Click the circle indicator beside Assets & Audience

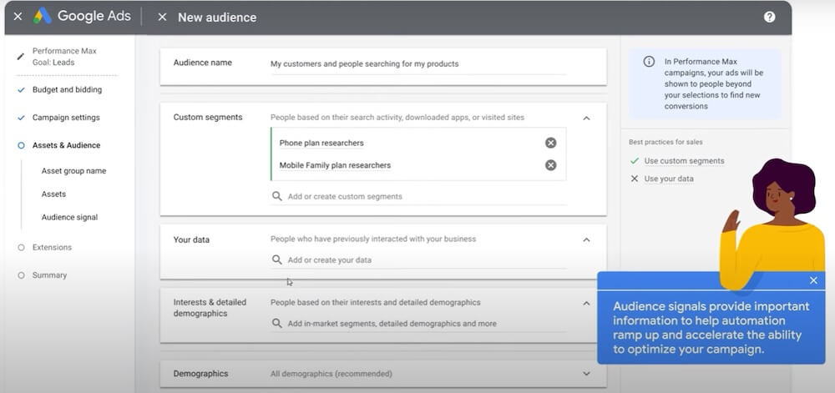click(21, 145)
